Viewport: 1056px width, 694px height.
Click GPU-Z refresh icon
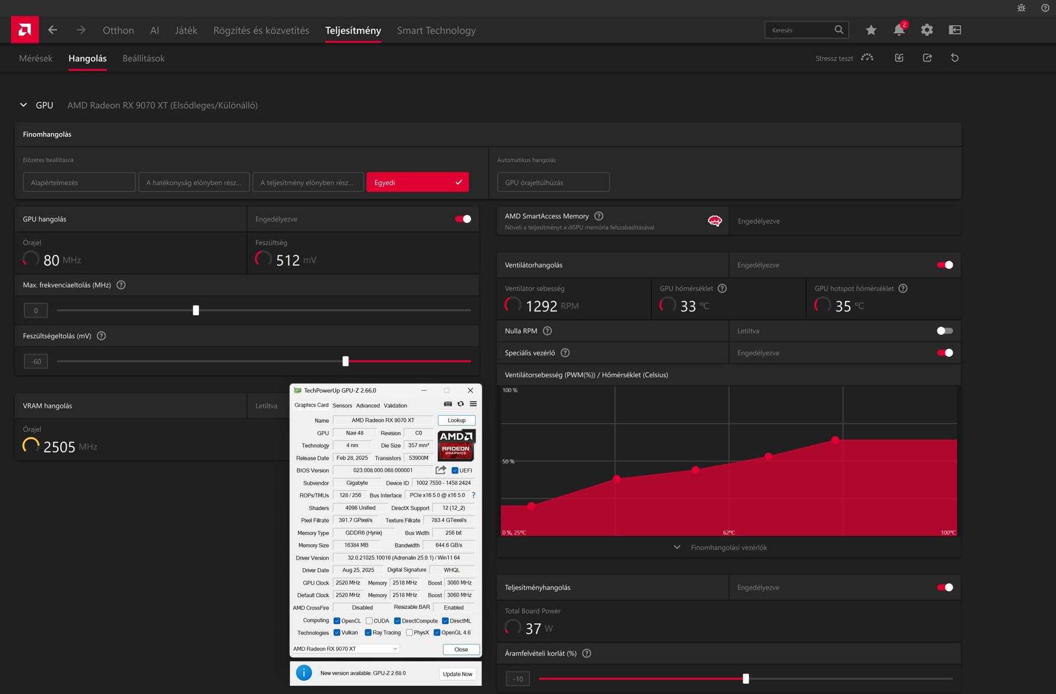pos(461,404)
